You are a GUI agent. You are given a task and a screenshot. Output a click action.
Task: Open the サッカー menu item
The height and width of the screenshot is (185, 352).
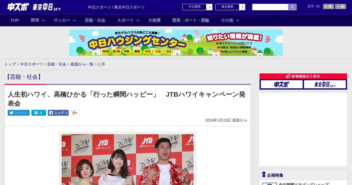[x=62, y=20]
